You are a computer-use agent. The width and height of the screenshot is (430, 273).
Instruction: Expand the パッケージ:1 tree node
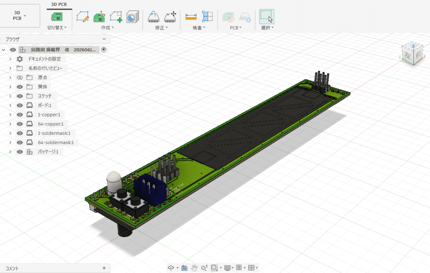tap(10, 152)
